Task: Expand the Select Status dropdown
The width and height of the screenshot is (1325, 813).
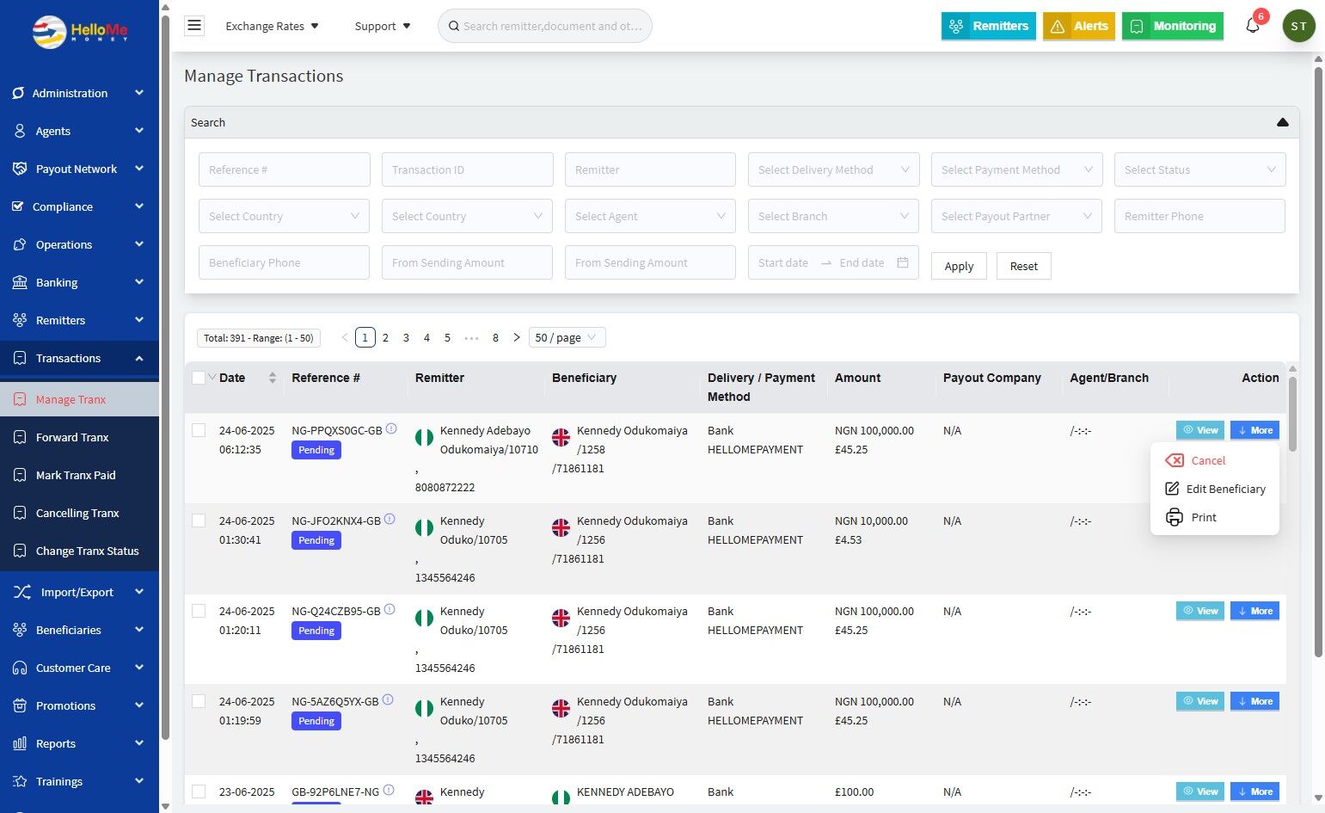Action: pyautogui.click(x=1199, y=169)
